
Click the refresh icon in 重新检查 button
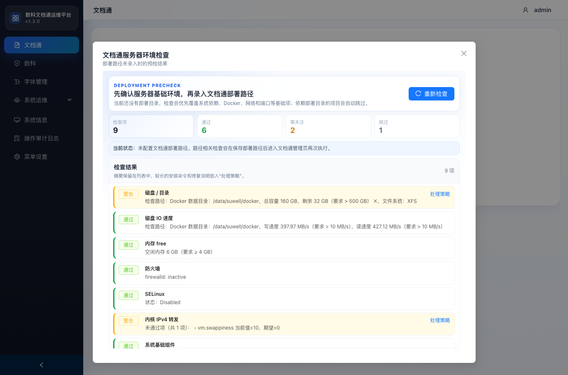coord(418,94)
